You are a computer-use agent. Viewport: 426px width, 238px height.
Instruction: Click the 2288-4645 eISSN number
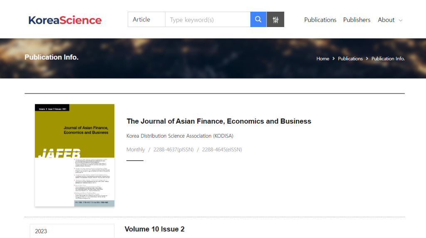[x=222, y=149]
